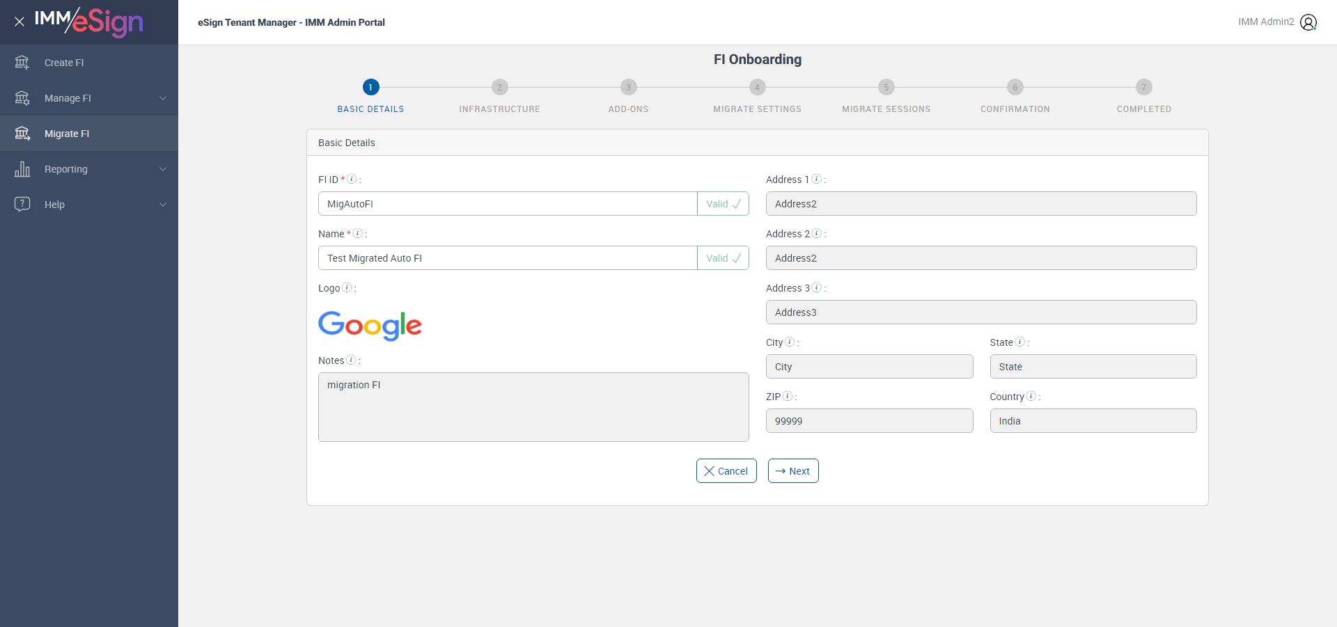1337x627 pixels.
Task: Click the Reporting bar chart icon
Action: (x=22, y=169)
